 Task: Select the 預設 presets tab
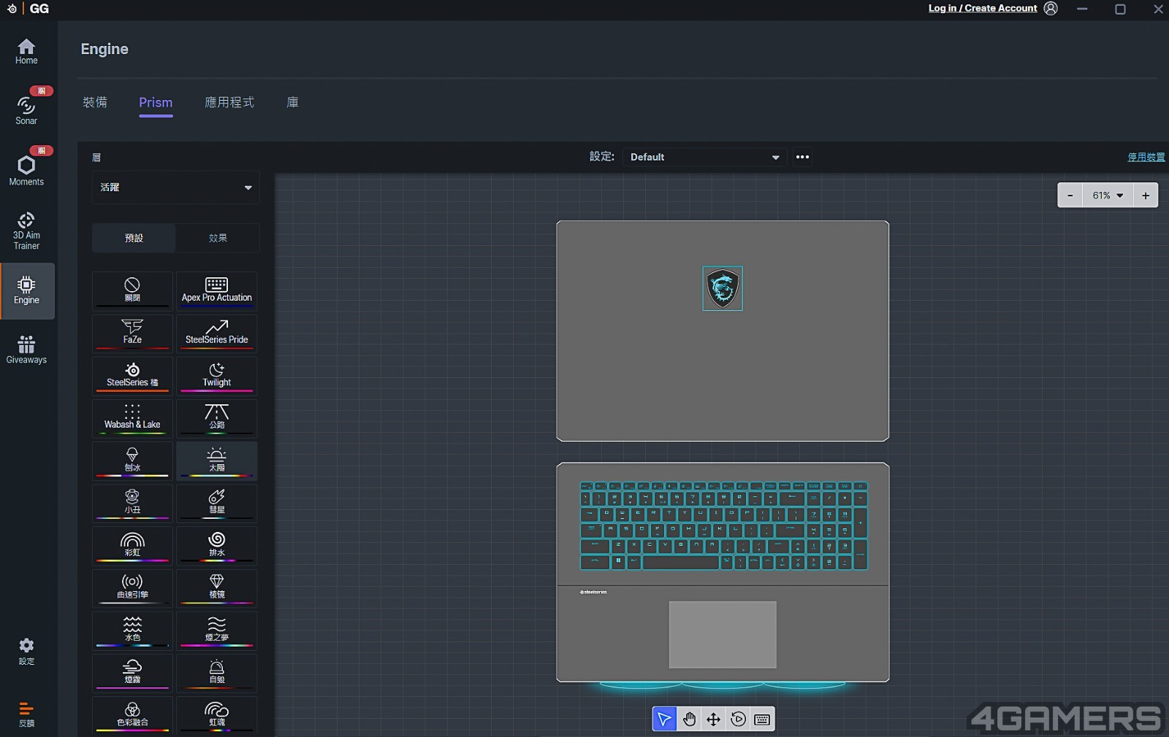pos(134,238)
